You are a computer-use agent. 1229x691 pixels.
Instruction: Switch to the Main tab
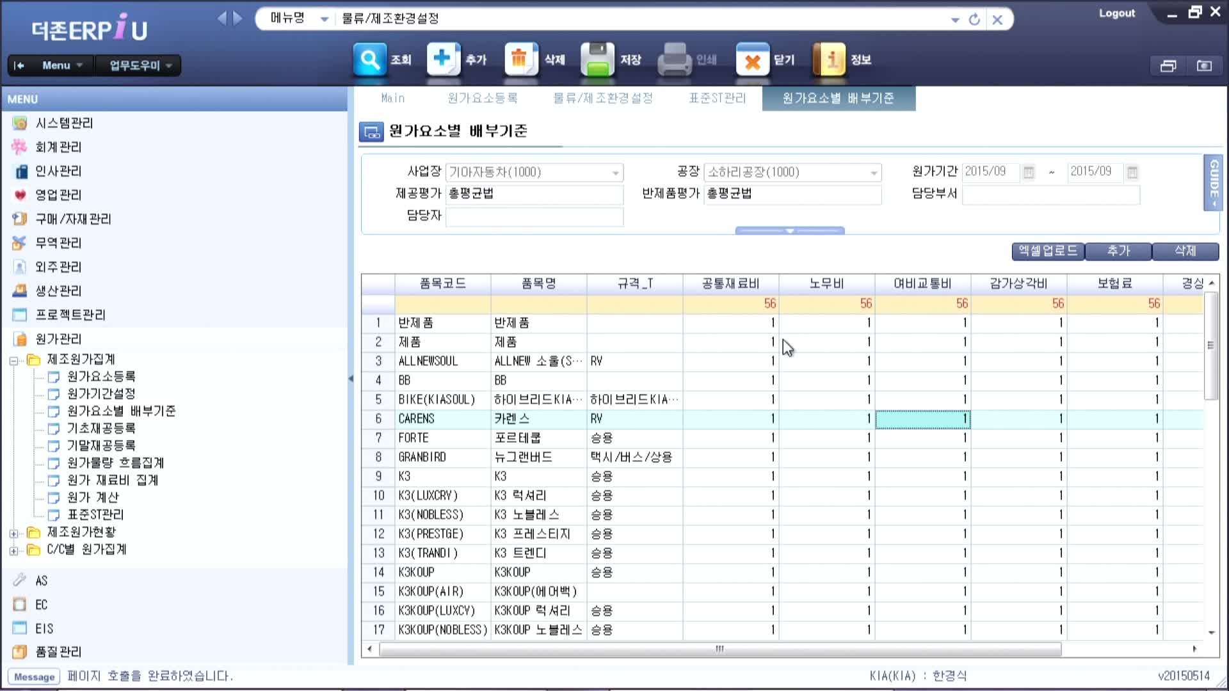(x=393, y=99)
